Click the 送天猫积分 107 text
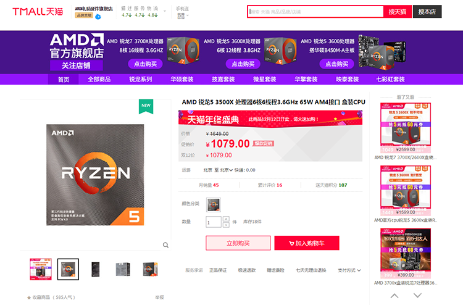The height and width of the screenshot is (305, 463). click(332, 185)
